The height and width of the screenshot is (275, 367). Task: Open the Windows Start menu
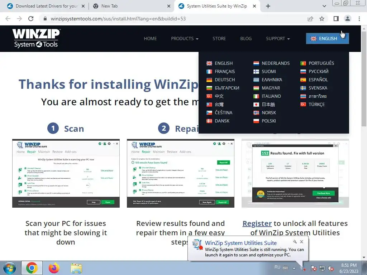click(x=9, y=268)
